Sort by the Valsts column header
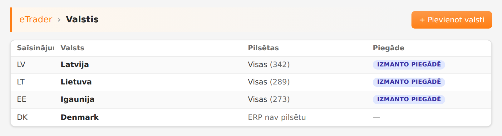The image size is (502, 136). [72, 48]
